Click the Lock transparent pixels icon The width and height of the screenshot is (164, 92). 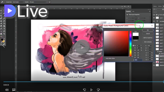coord(157,15)
